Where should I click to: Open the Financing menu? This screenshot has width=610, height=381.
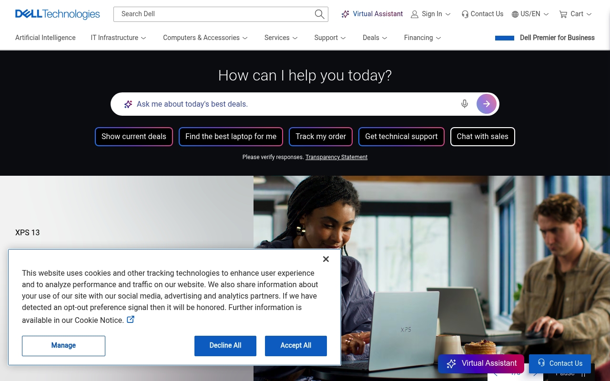pyautogui.click(x=423, y=38)
